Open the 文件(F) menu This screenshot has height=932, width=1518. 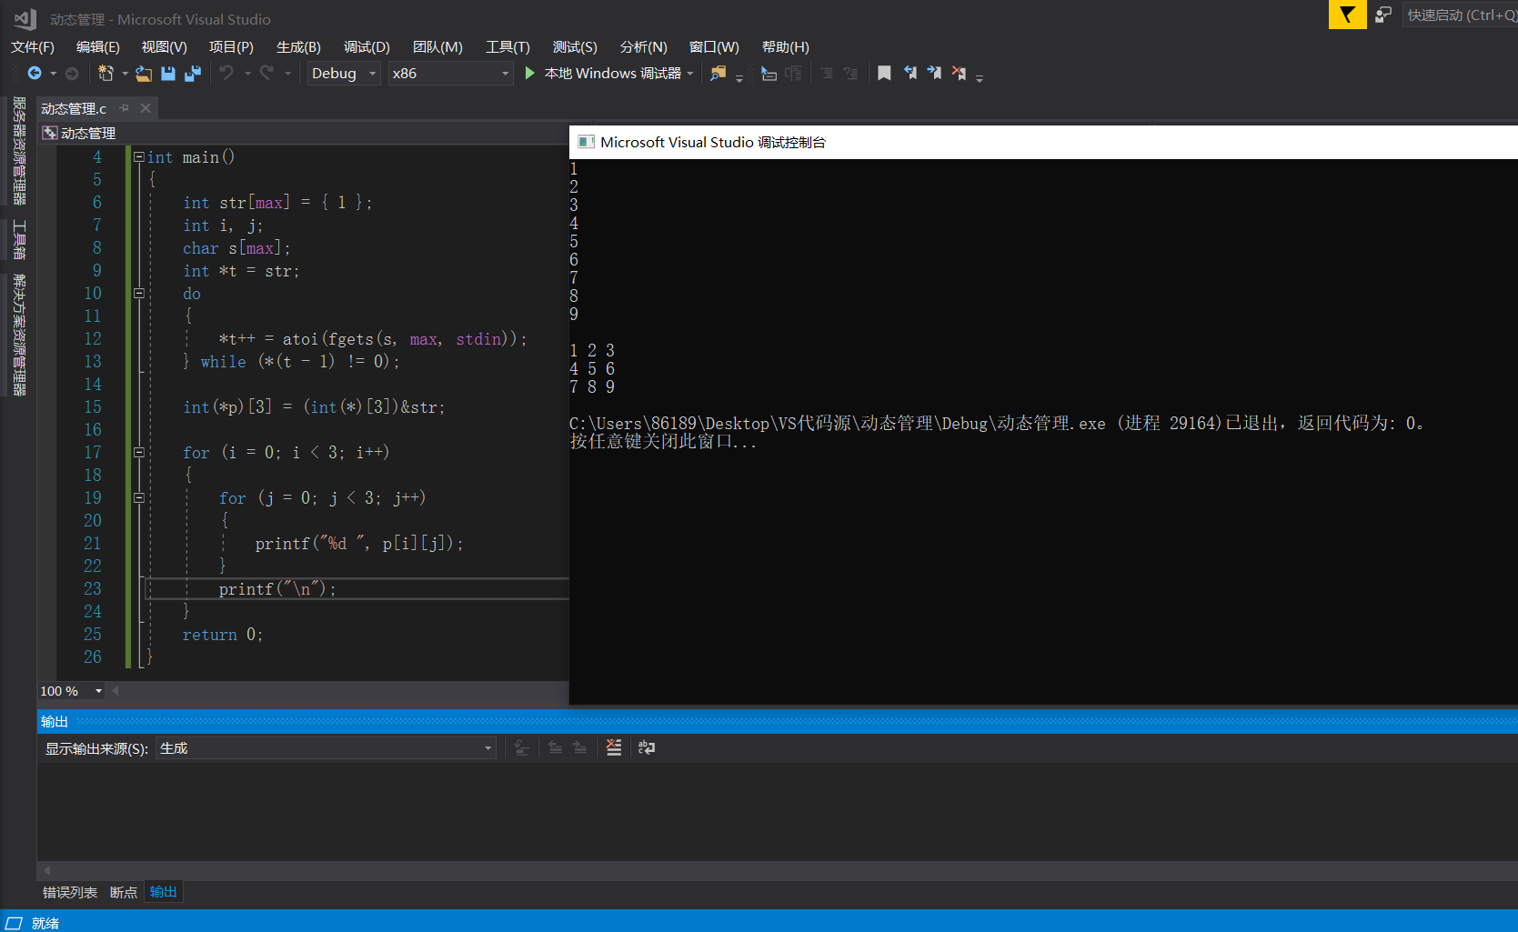point(33,47)
